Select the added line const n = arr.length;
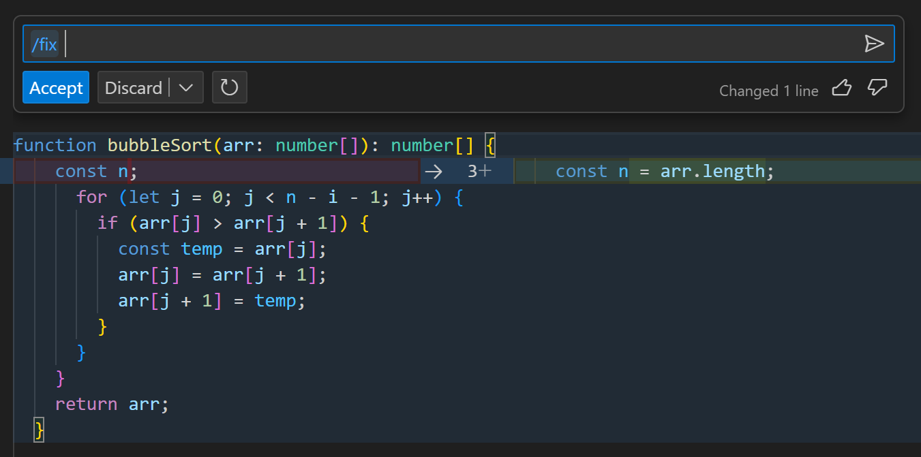 [663, 171]
